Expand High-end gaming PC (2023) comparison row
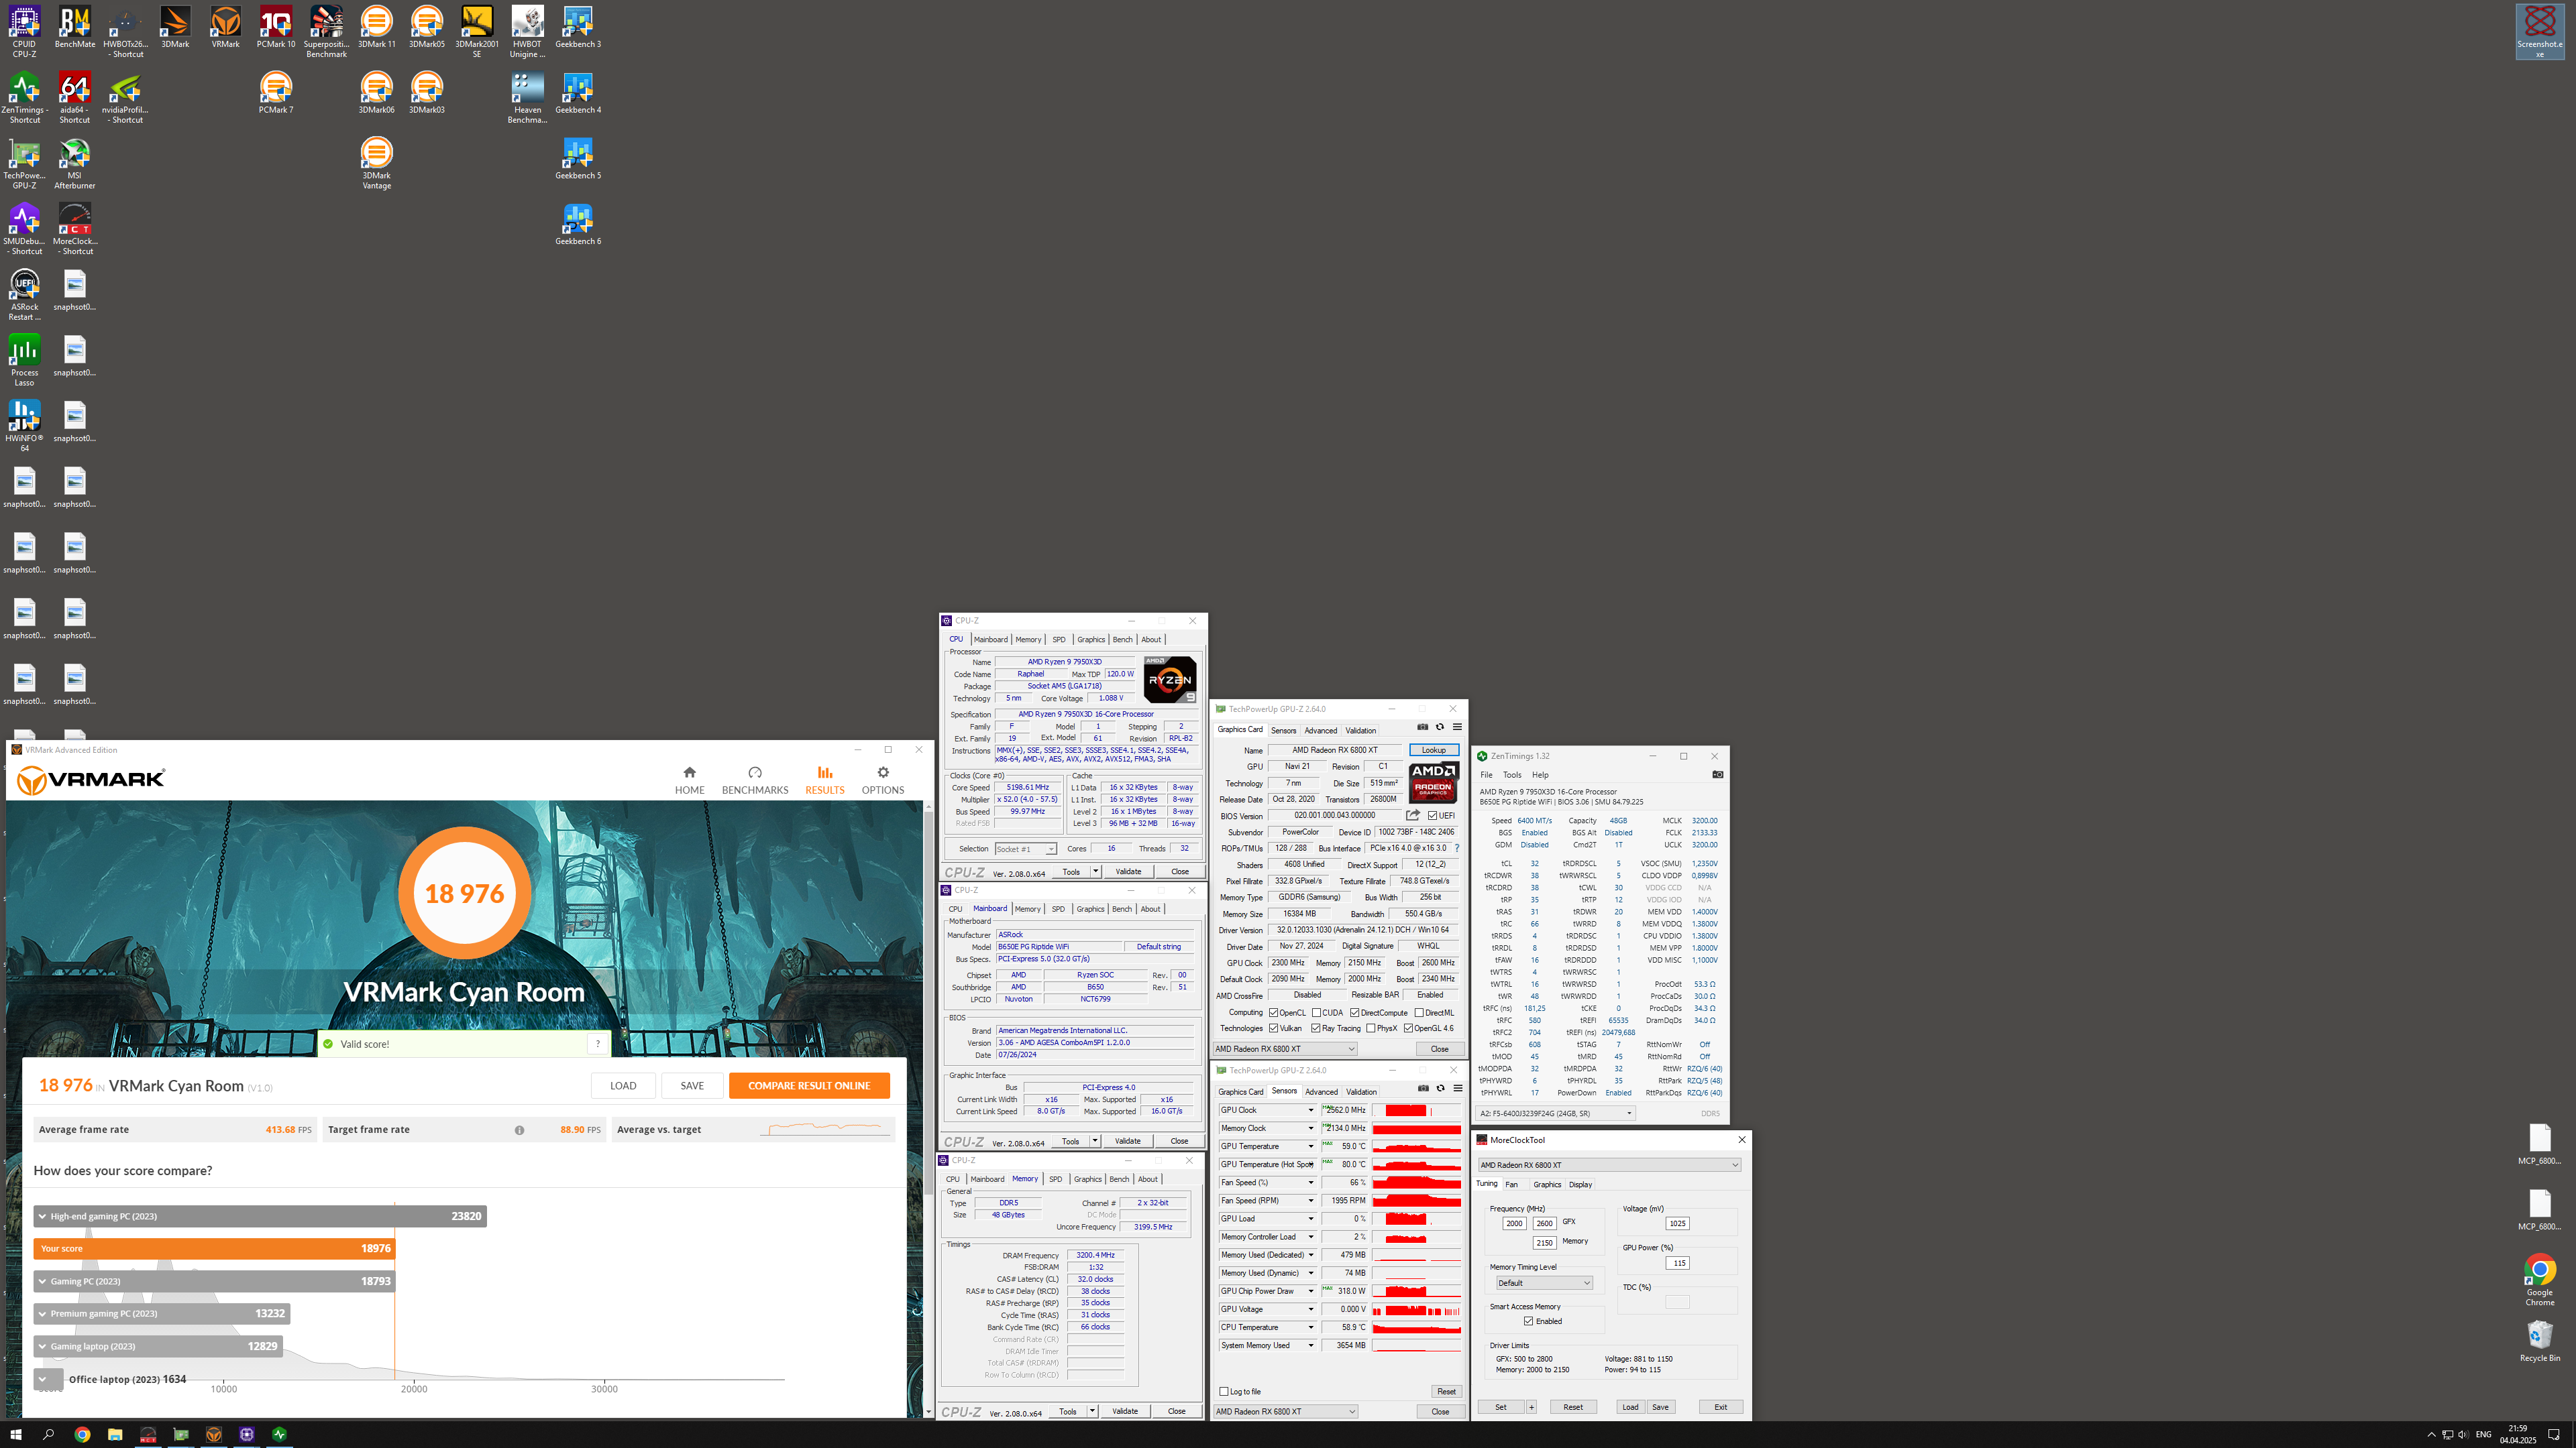The height and width of the screenshot is (1448, 2576). pyautogui.click(x=260, y=1216)
